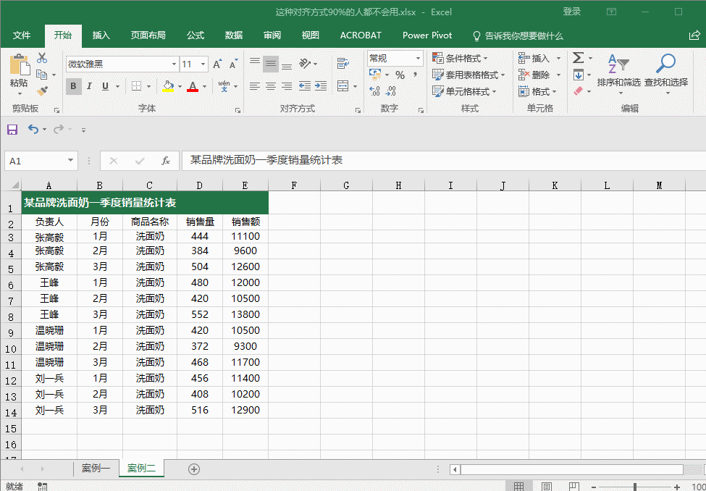Switch to the 案例一 sheet tab
Image resolution: width=706 pixels, height=491 pixels.
click(96, 469)
